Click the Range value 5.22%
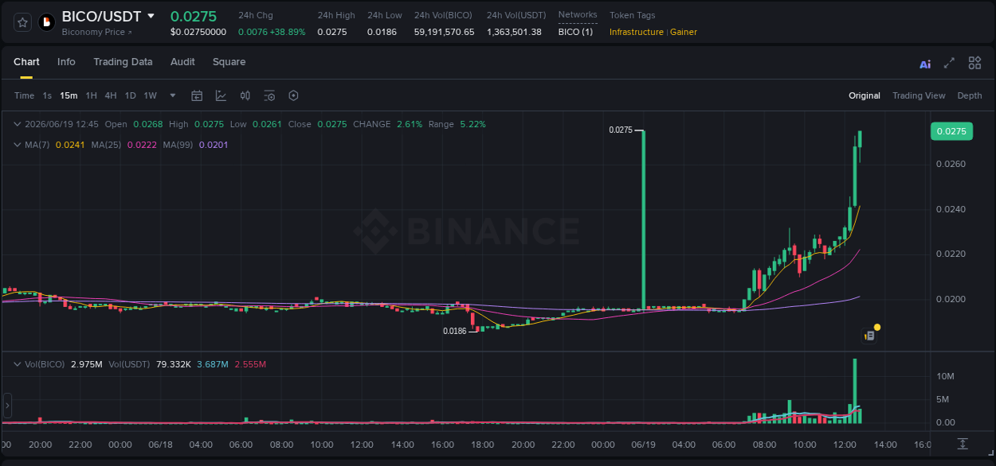The width and height of the screenshot is (996, 466). (473, 124)
